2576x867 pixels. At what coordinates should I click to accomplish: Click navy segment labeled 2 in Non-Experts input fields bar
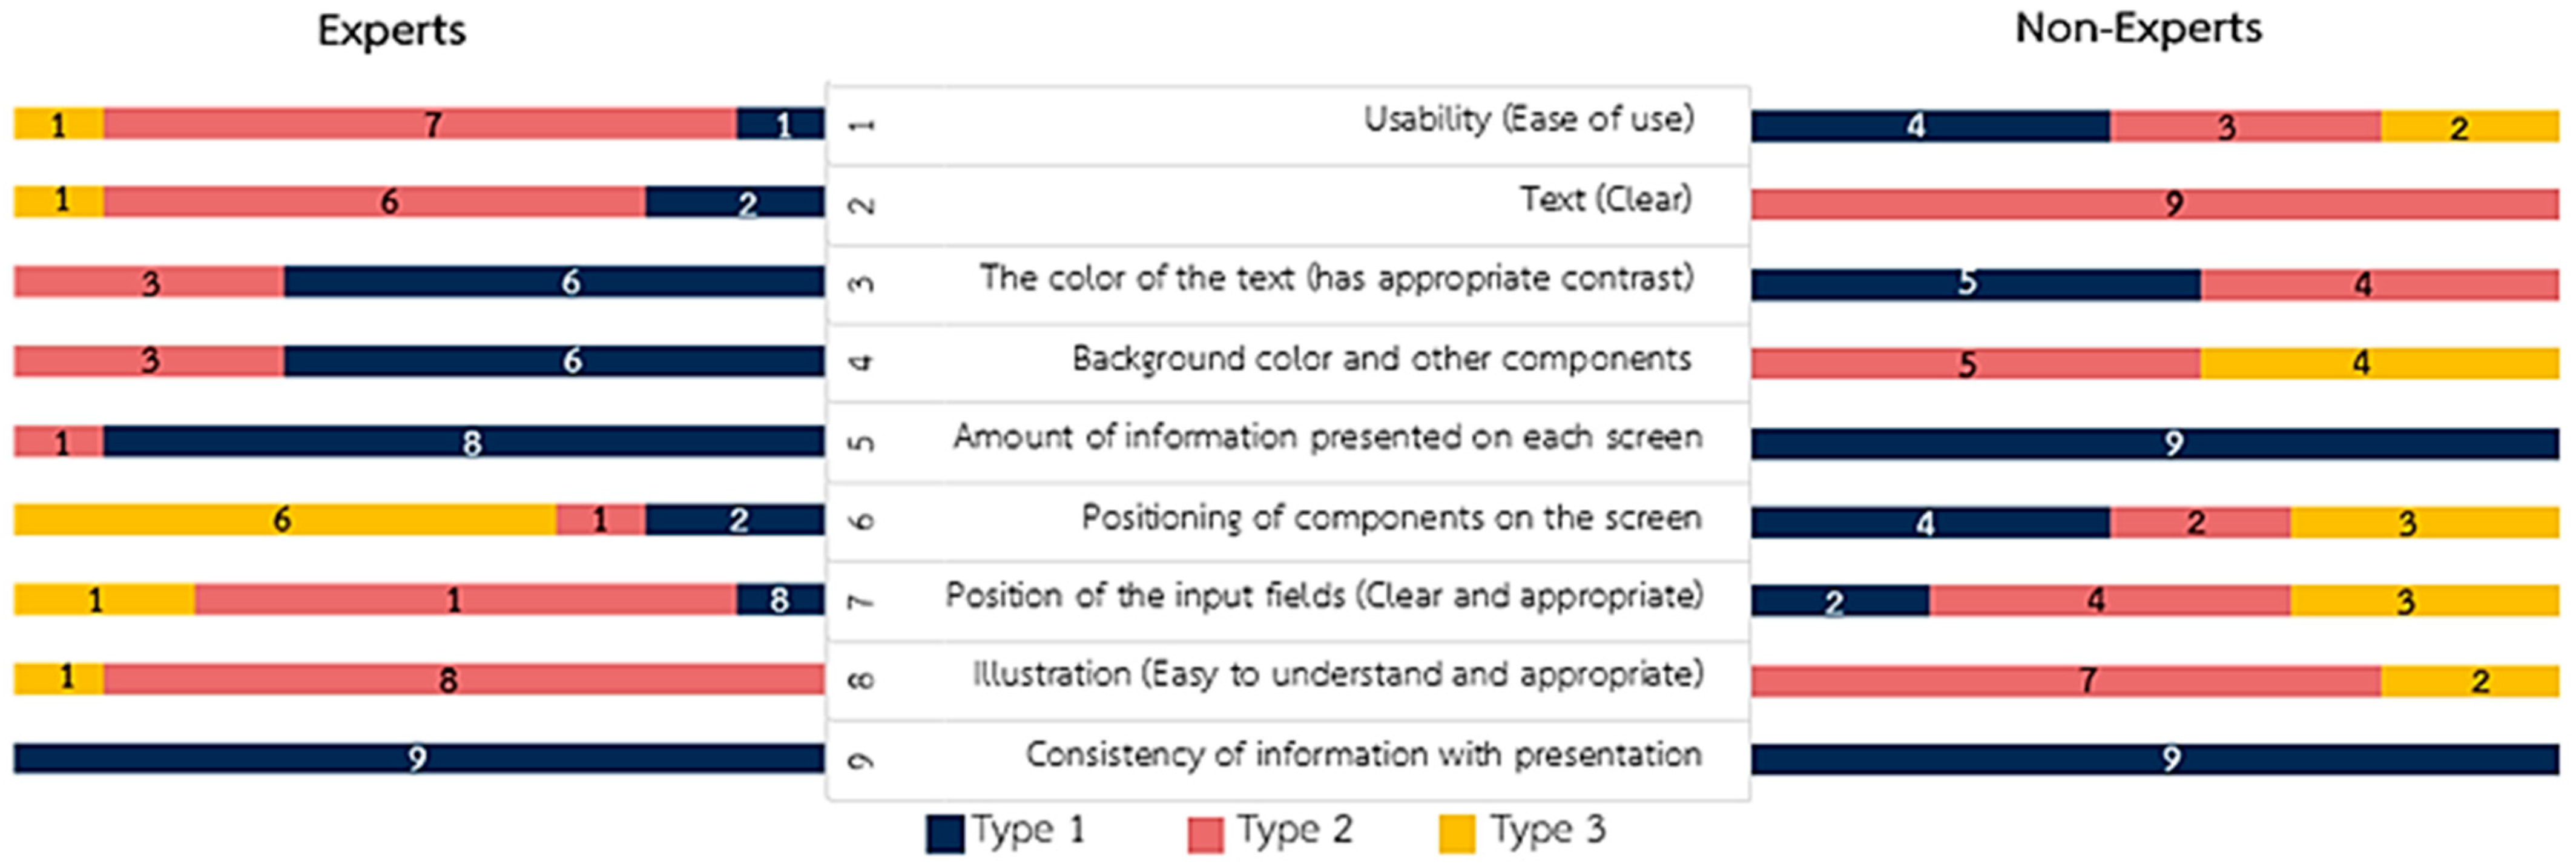(x=1839, y=601)
